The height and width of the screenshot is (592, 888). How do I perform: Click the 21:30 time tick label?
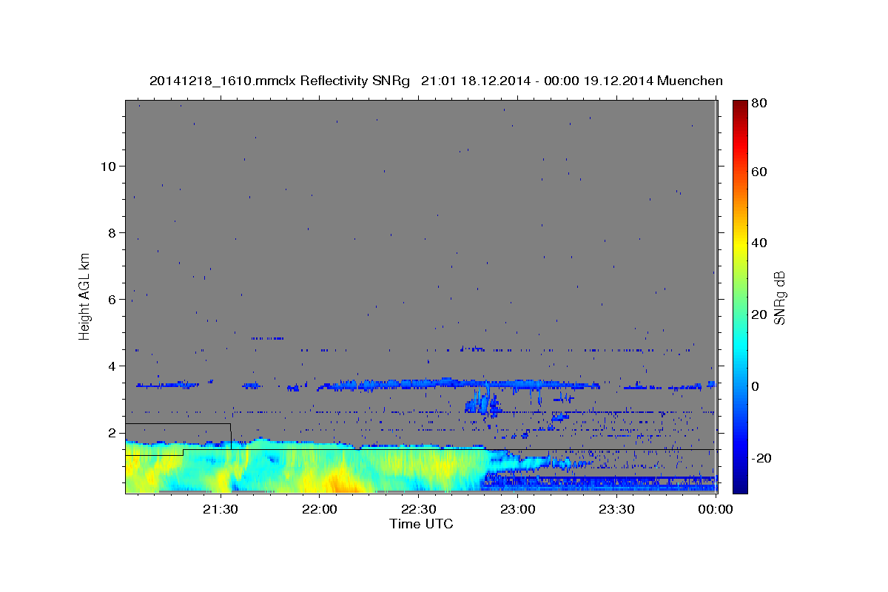tap(220, 509)
